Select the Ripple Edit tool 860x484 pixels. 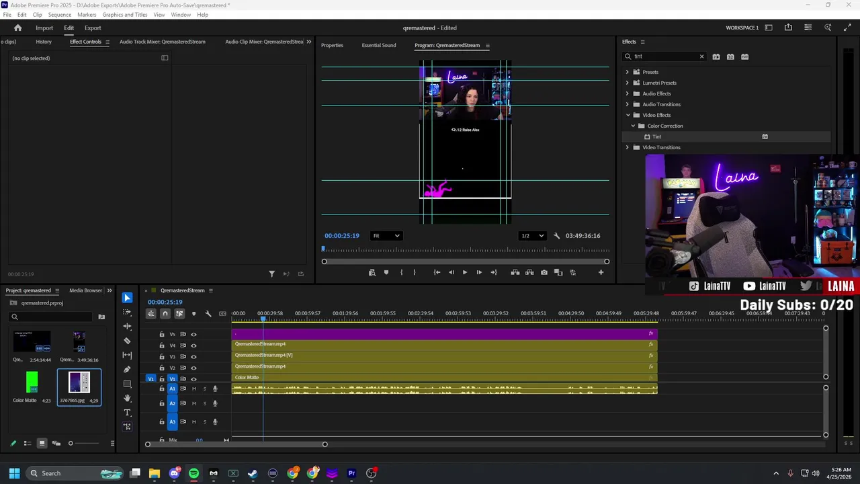(127, 327)
